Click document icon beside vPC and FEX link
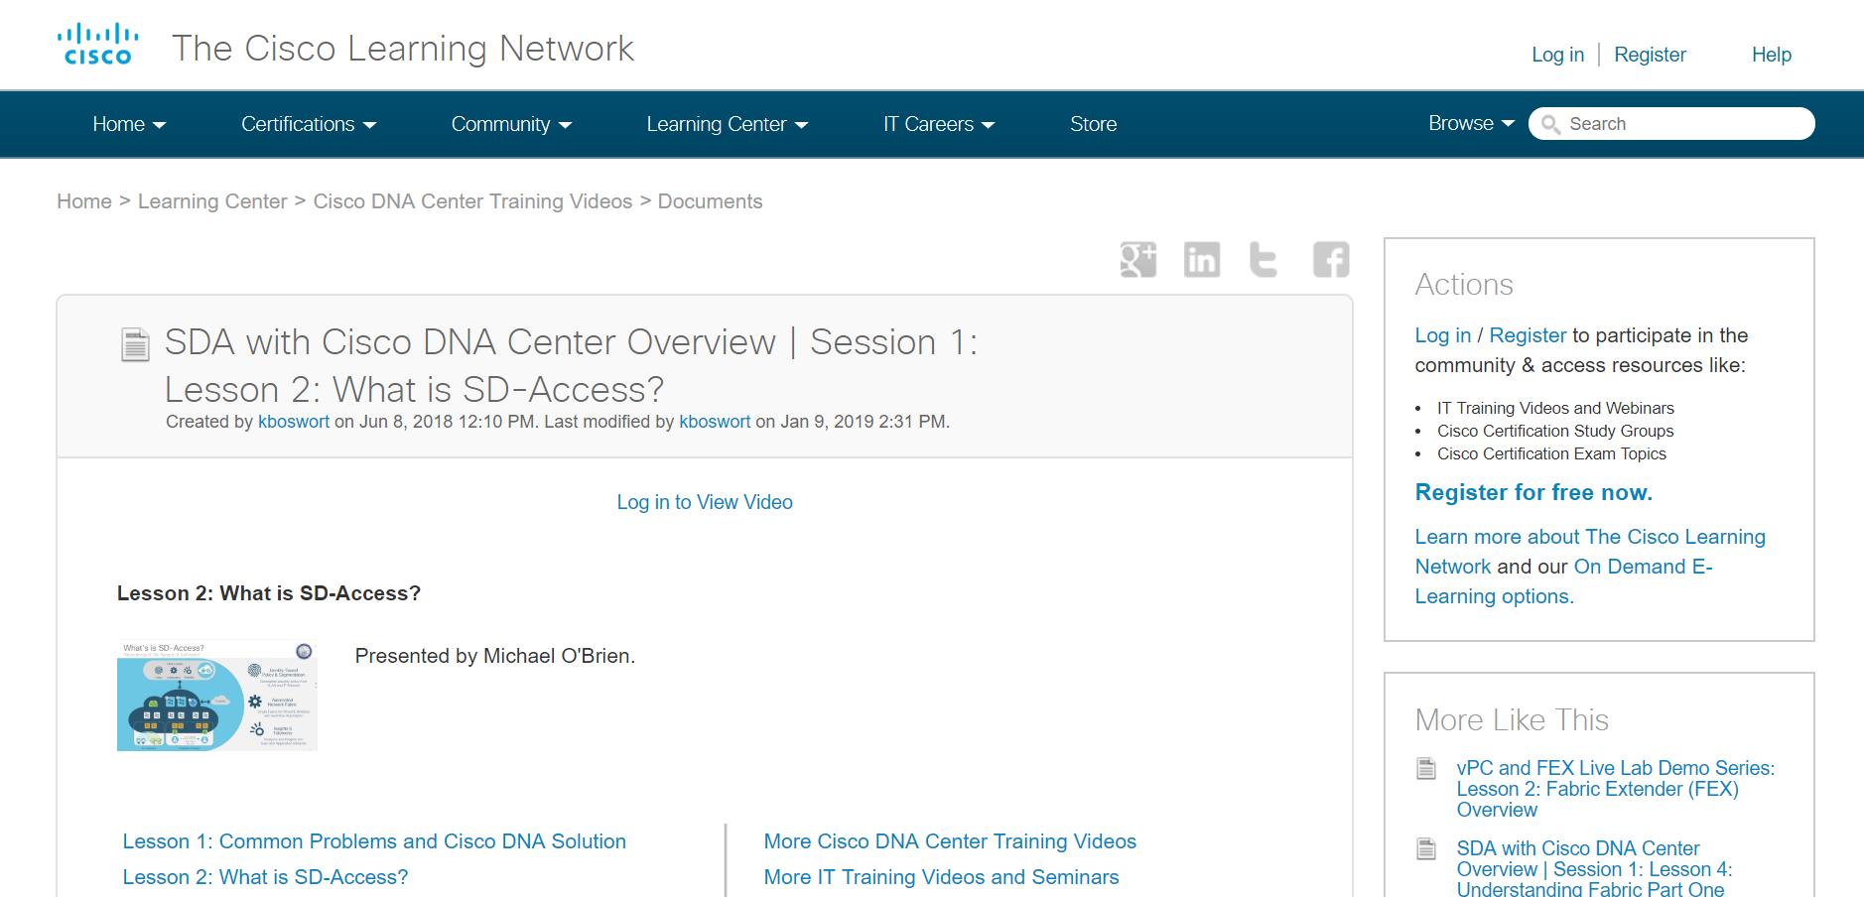The height and width of the screenshot is (897, 1864). click(x=1426, y=769)
